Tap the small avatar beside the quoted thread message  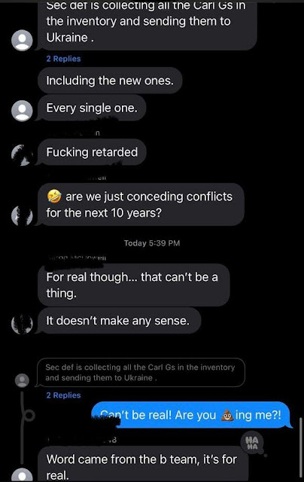[22, 380]
